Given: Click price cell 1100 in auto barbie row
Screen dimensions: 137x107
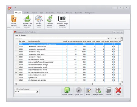Looking at the screenshot, I should click(82, 60).
